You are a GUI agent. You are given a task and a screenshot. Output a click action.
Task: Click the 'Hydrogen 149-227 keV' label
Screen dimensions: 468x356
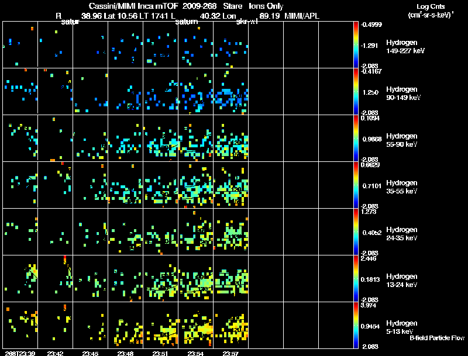(405, 47)
